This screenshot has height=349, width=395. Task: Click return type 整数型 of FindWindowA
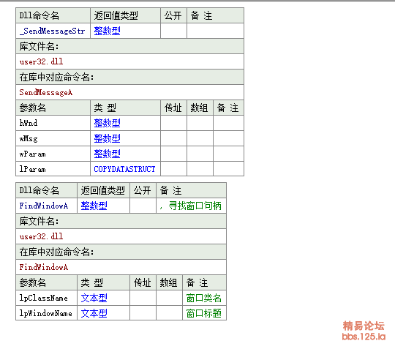click(x=94, y=206)
